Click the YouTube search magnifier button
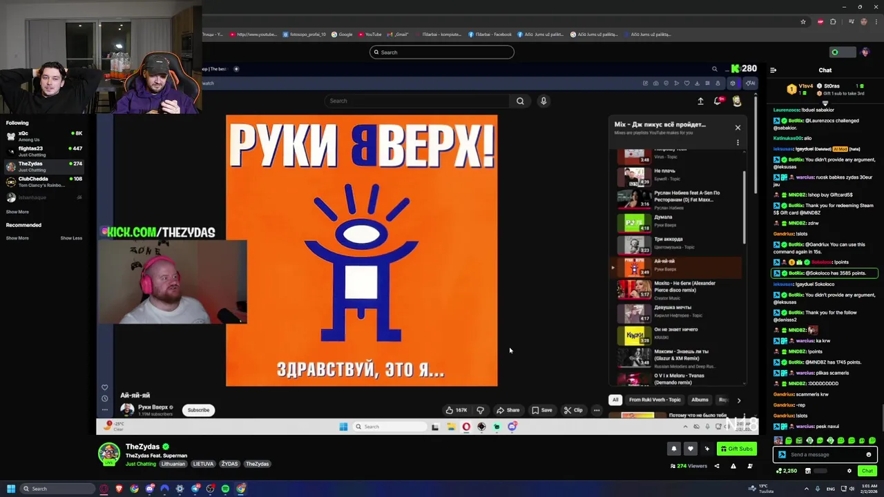This screenshot has height=497, width=884. (x=520, y=101)
